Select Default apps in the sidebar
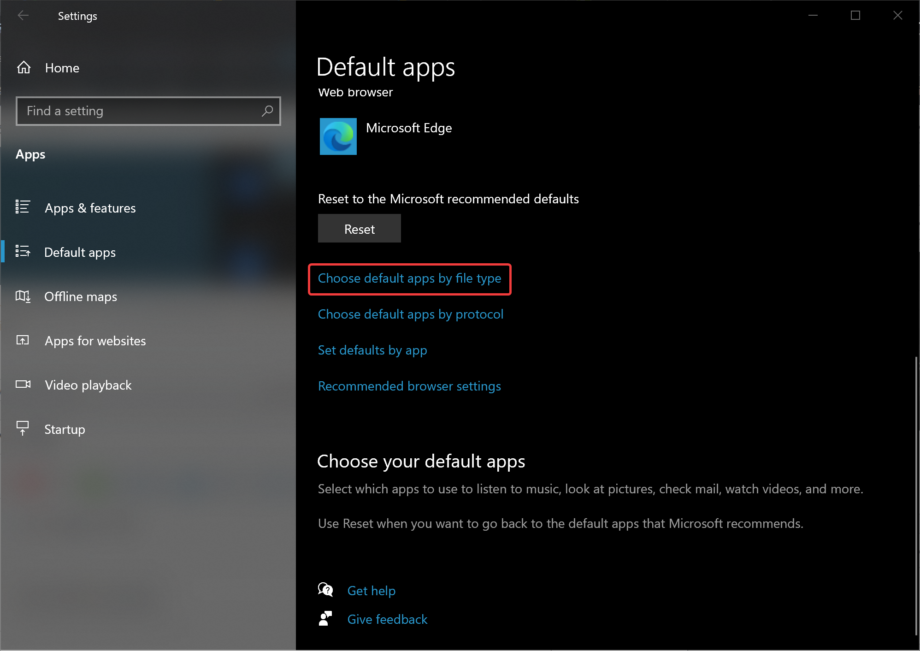This screenshot has width=920, height=651. point(80,253)
